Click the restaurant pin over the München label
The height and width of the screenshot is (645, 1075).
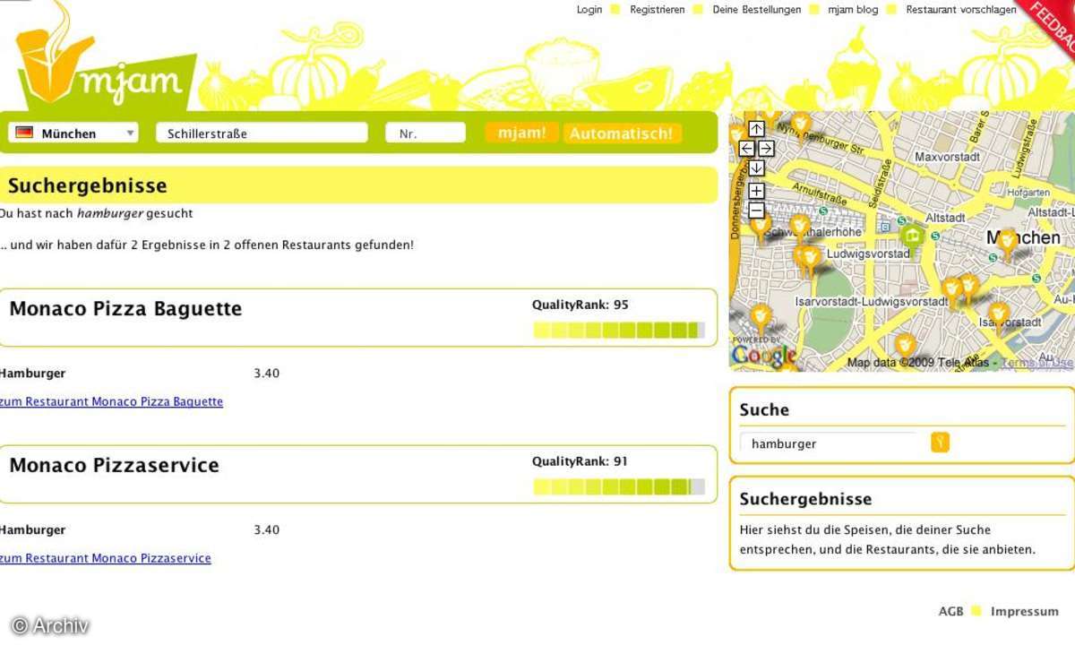1007,242
